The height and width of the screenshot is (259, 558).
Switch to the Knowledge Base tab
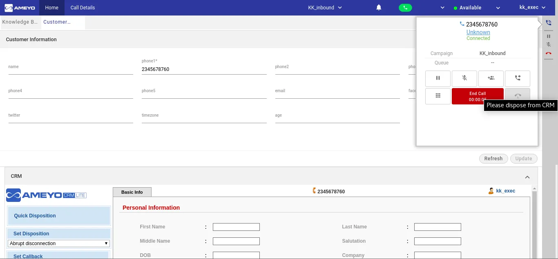[x=20, y=22]
